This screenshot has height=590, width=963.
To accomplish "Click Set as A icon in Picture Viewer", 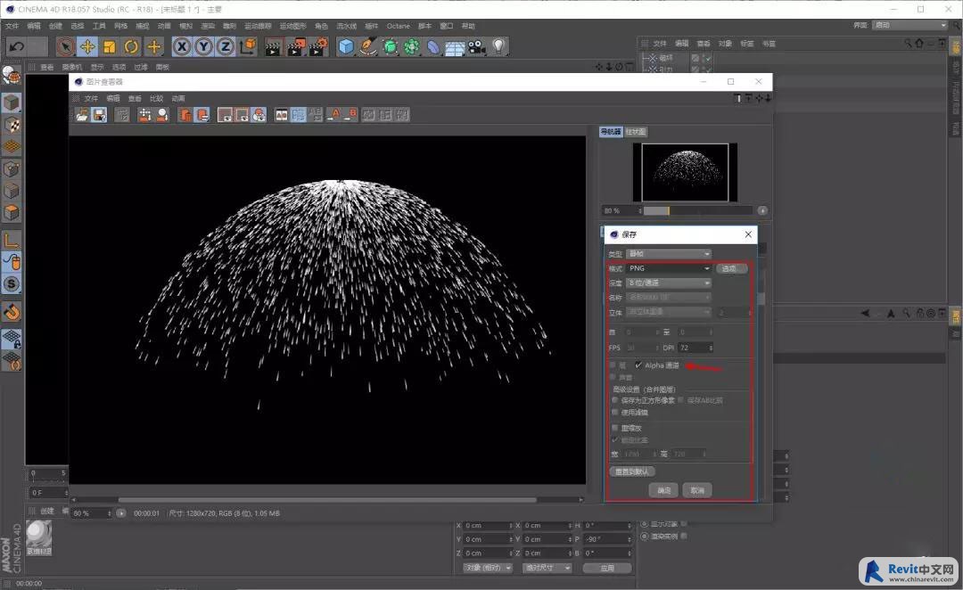I will [333, 115].
